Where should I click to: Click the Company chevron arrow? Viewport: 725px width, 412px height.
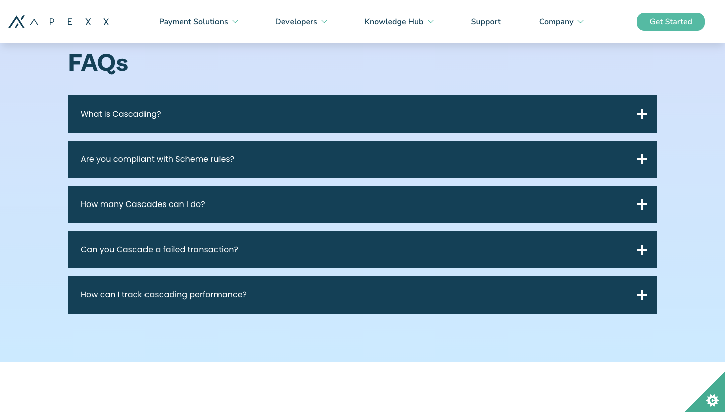[581, 22]
